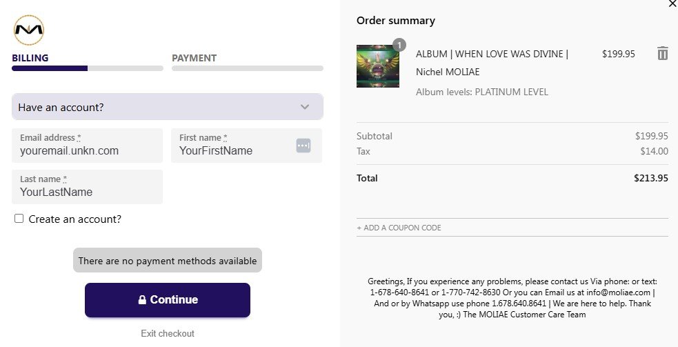Expand Add a coupon code

[x=399, y=228]
